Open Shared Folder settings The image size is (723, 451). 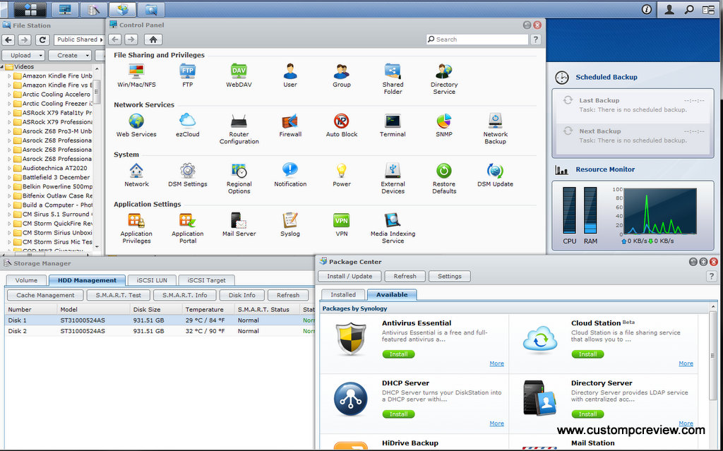pyautogui.click(x=393, y=79)
